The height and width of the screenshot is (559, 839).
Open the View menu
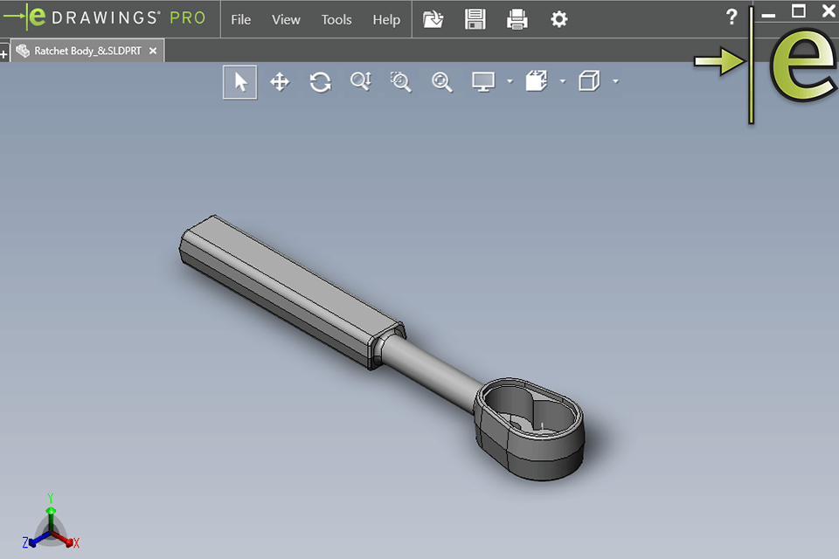click(286, 19)
